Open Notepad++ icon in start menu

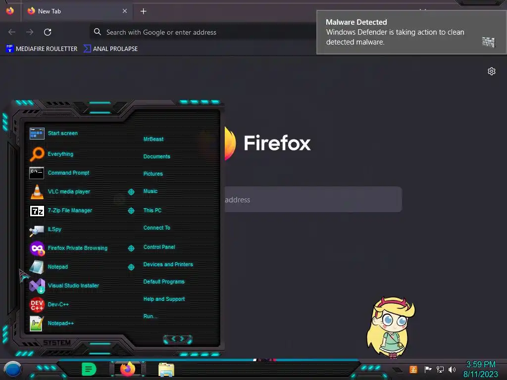coord(36,323)
